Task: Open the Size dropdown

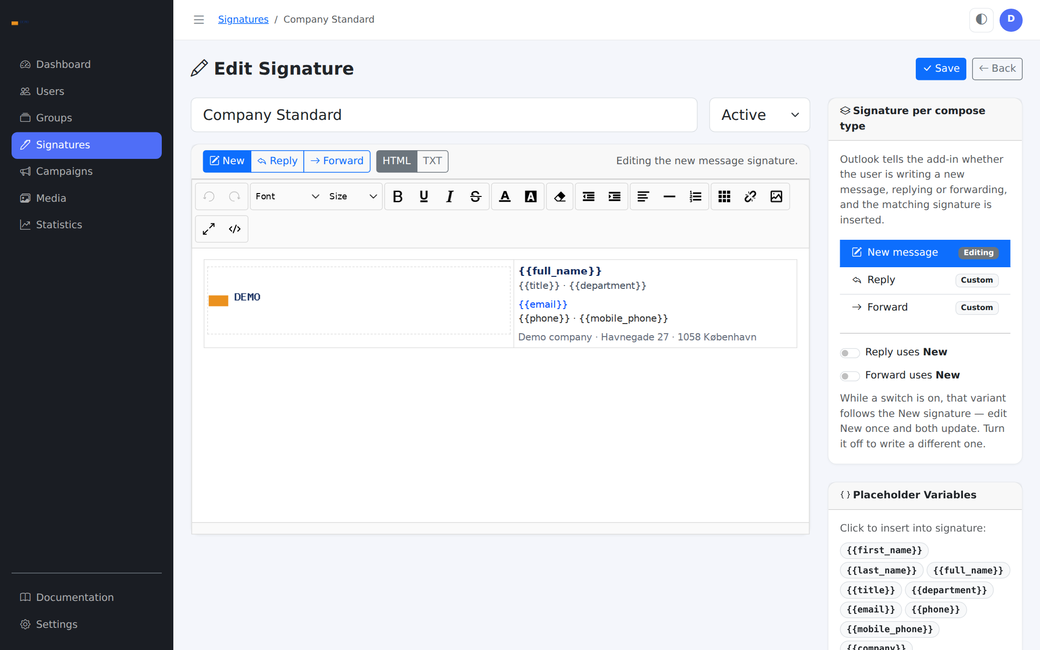Action: [352, 196]
